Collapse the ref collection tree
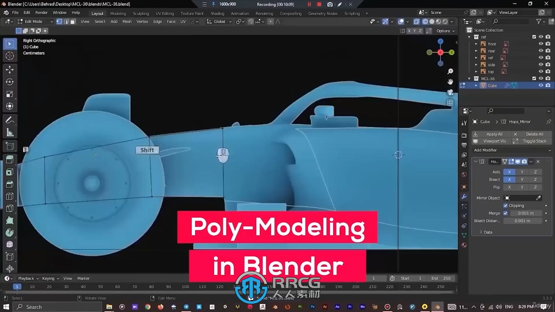This screenshot has height=312, width=555. click(x=469, y=37)
